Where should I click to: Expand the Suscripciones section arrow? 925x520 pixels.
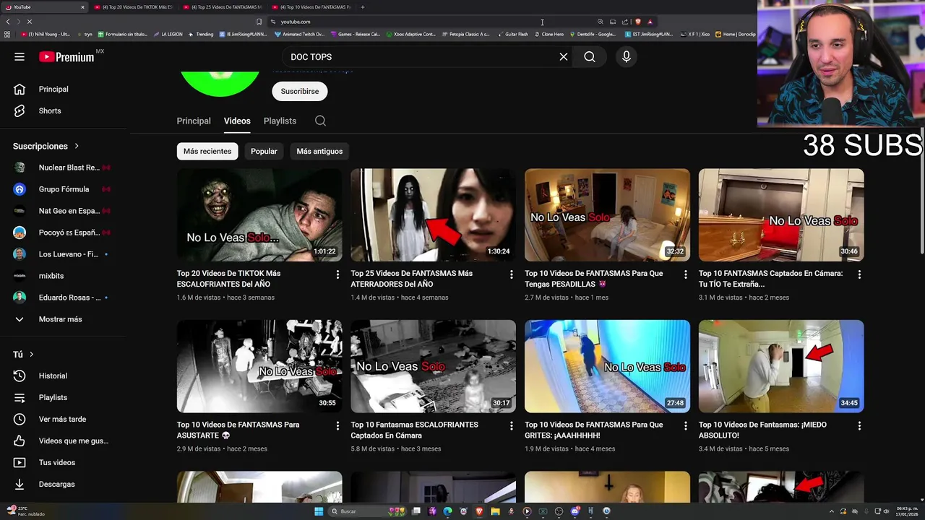coord(77,146)
